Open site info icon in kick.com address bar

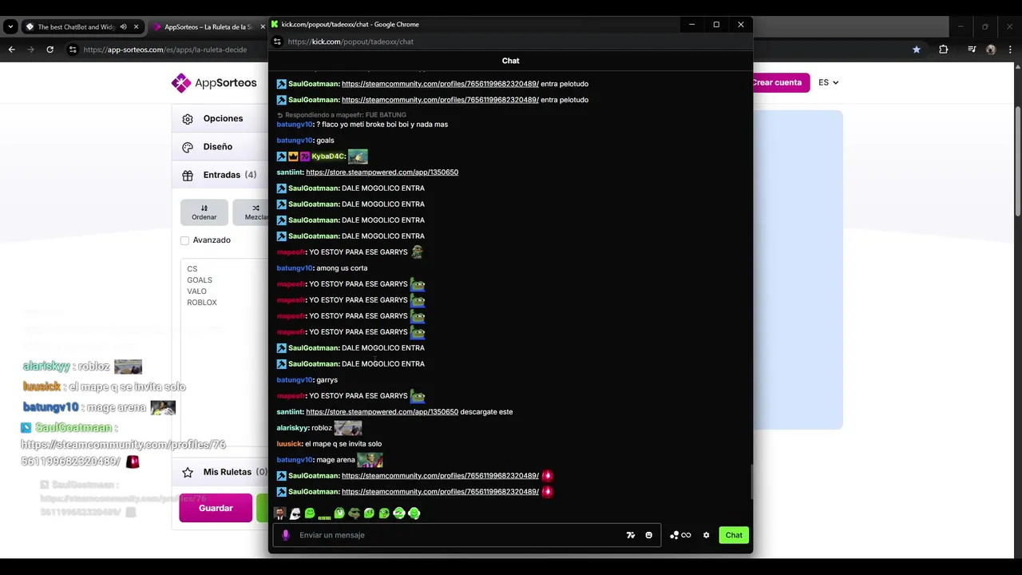pyautogui.click(x=277, y=42)
